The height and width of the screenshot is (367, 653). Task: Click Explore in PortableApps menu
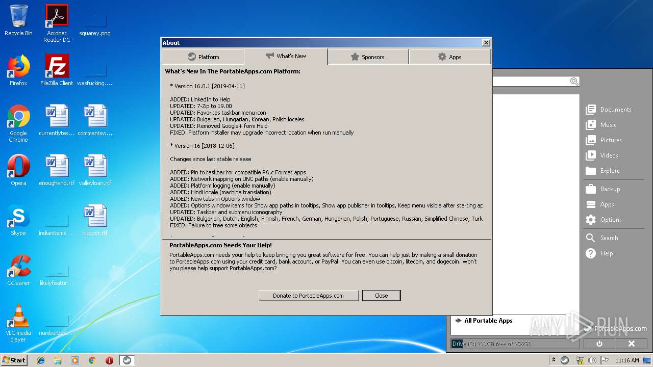coord(603,171)
